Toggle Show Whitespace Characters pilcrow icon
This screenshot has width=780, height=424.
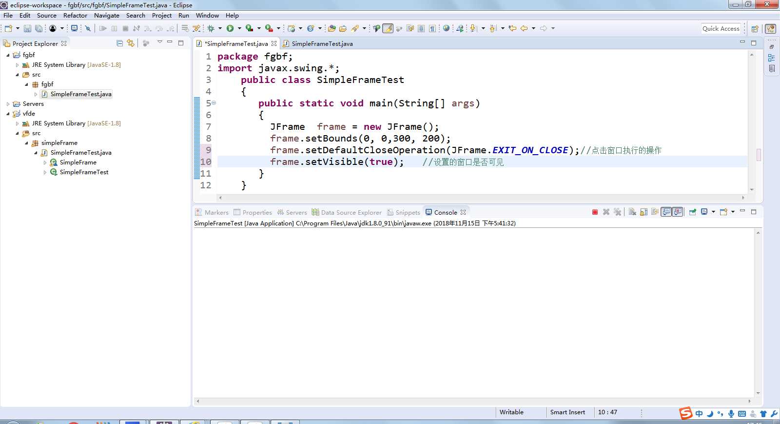432,28
